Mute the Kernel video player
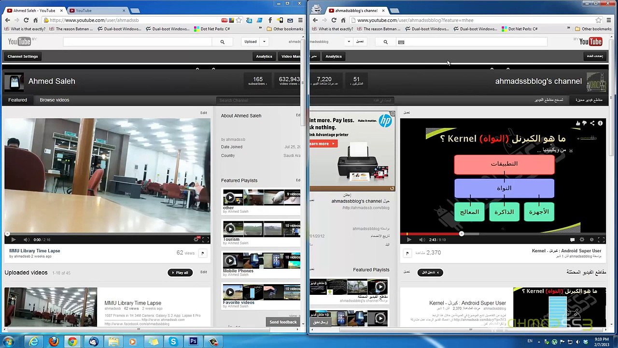This screenshot has height=348, width=618. [421, 240]
